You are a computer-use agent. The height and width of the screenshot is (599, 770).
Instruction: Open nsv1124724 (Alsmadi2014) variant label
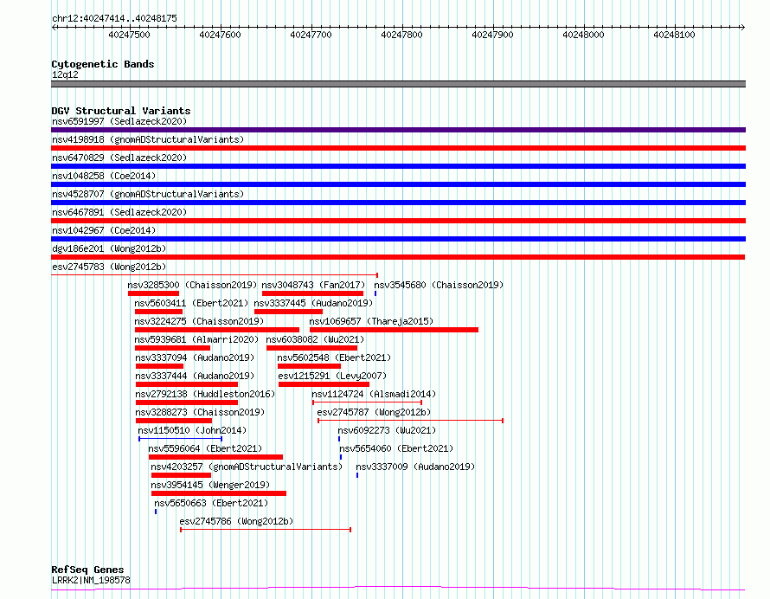point(374,394)
